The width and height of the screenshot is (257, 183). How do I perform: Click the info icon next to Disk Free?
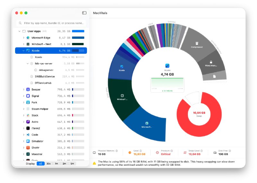tap(230, 151)
